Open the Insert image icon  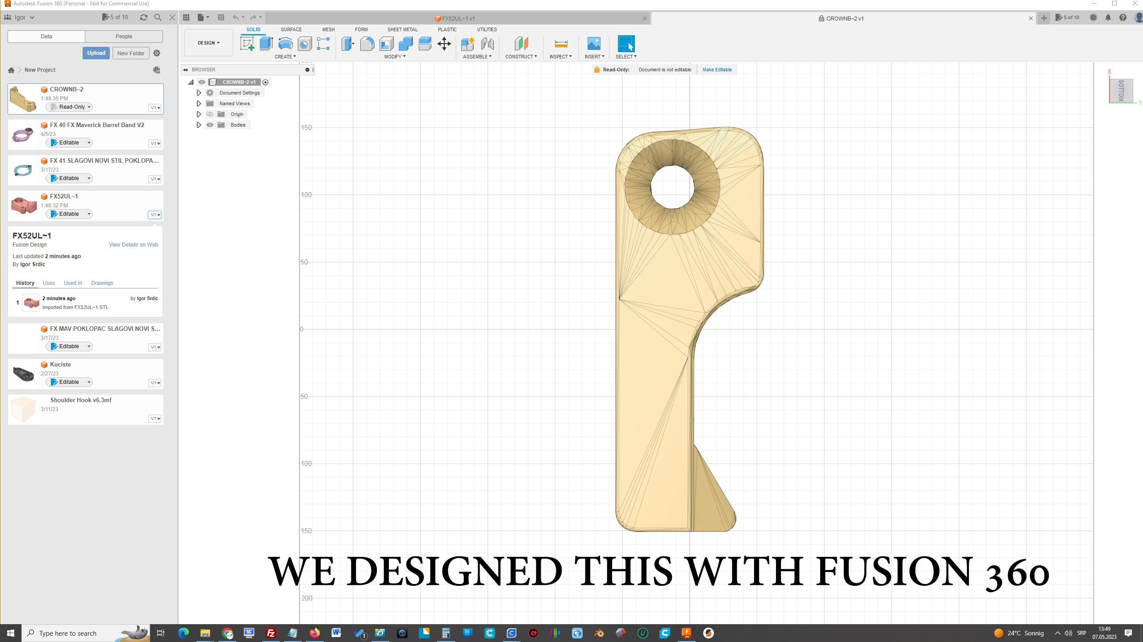pyautogui.click(x=594, y=44)
